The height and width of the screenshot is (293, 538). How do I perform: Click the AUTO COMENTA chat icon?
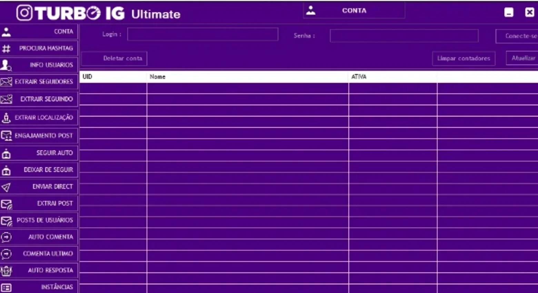6,237
